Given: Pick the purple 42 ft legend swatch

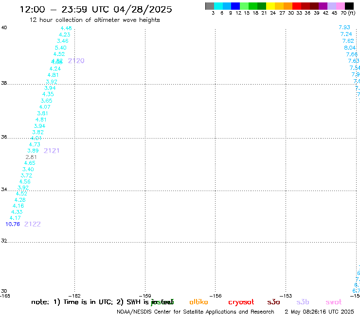Looking at the screenshot, I should [x=323, y=6].
